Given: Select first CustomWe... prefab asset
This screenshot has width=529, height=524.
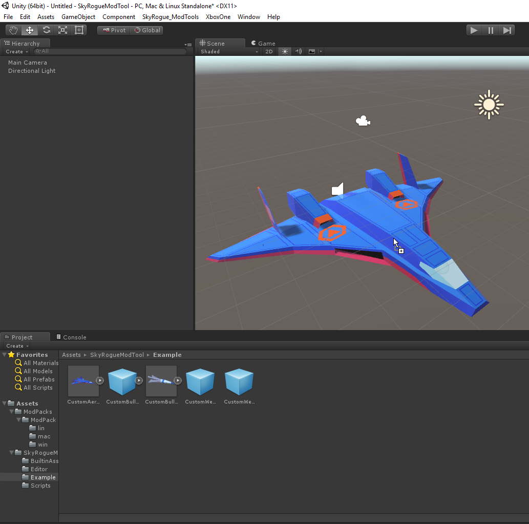Looking at the screenshot, I should [200, 381].
